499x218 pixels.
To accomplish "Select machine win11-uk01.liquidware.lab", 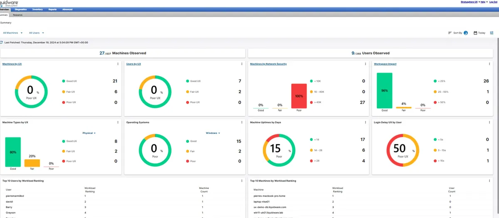I will click(269, 212).
